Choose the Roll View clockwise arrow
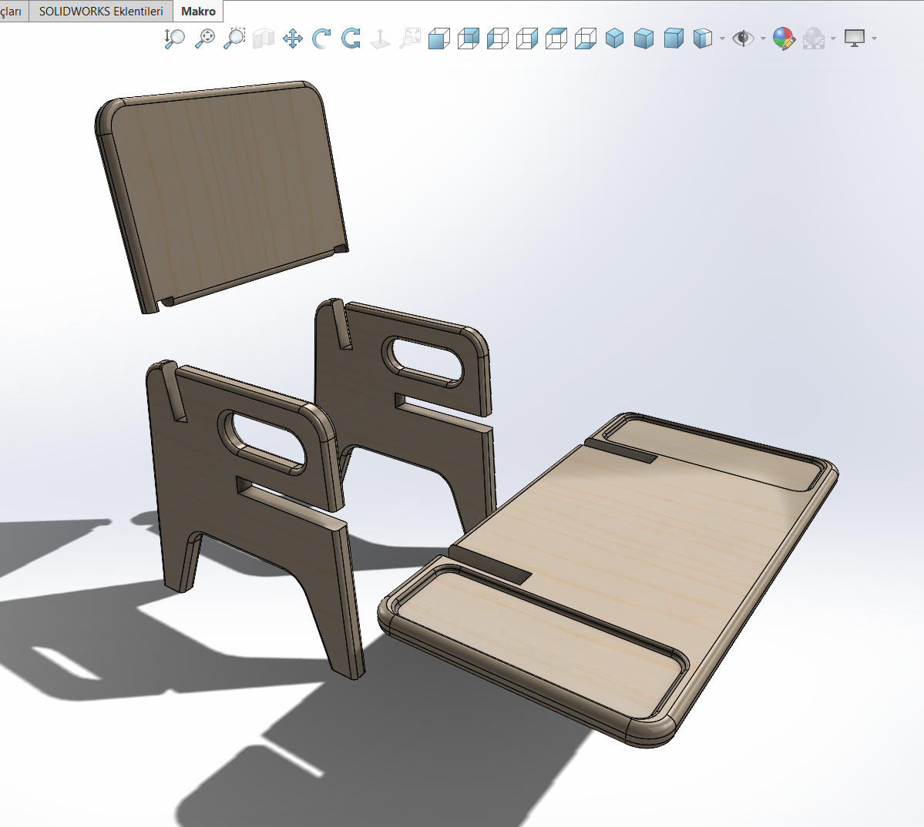Image resolution: width=924 pixels, height=827 pixels. (x=351, y=39)
